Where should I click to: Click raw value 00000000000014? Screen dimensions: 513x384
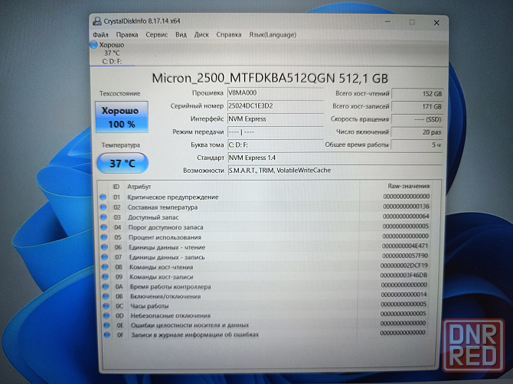click(x=404, y=295)
